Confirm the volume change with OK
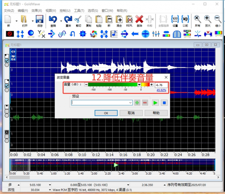 [106, 113]
